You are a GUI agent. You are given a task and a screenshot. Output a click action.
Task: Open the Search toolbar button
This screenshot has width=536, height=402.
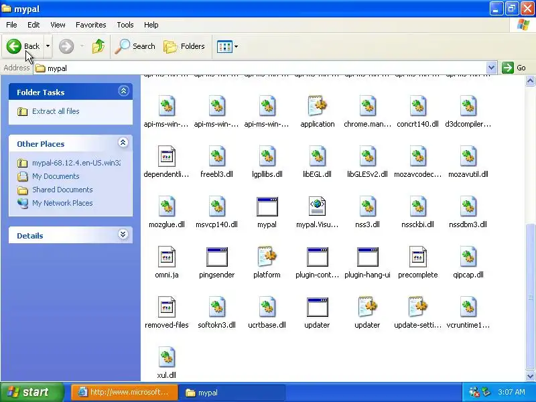135,46
